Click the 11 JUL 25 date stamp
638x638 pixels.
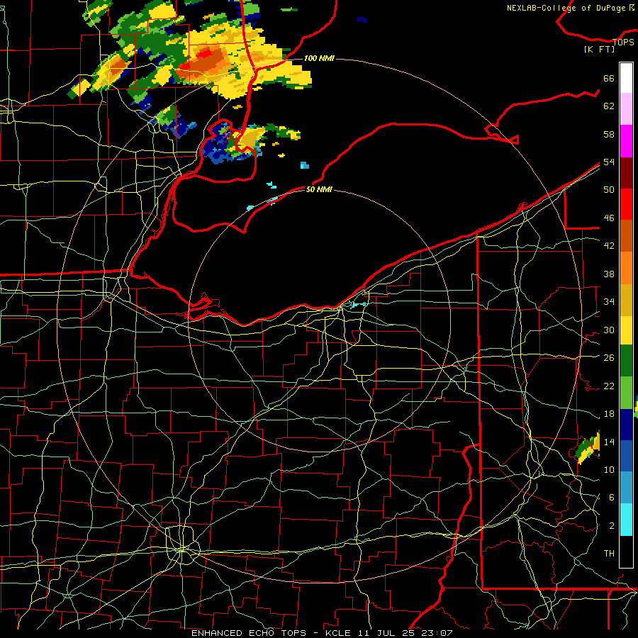coord(386,633)
